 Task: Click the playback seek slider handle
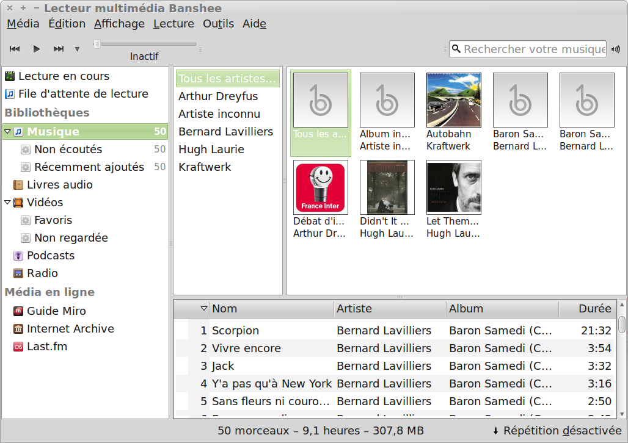click(97, 44)
